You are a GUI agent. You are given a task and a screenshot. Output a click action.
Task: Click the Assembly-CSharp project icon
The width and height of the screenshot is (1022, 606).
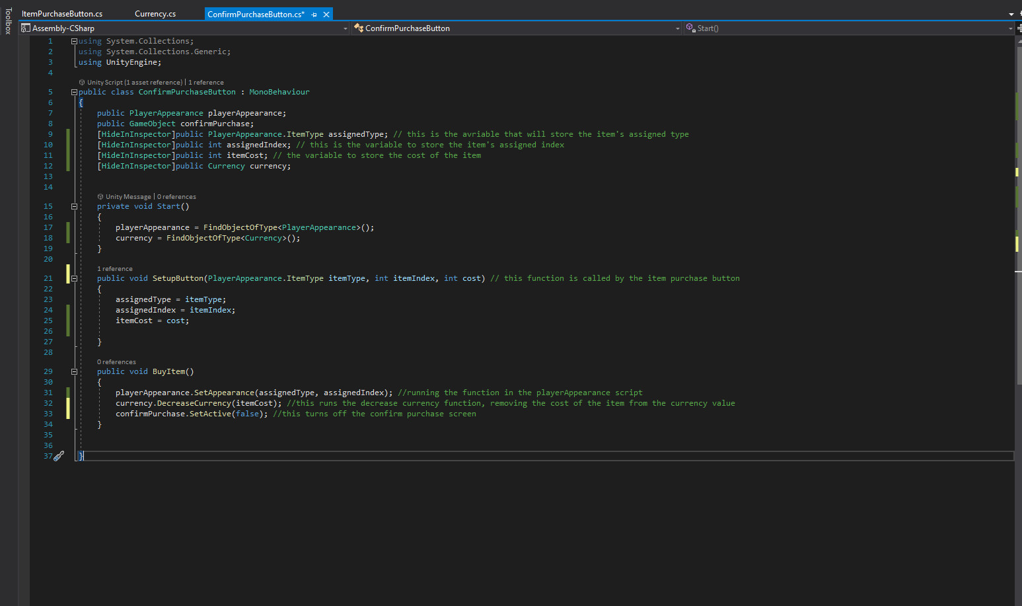(26, 28)
